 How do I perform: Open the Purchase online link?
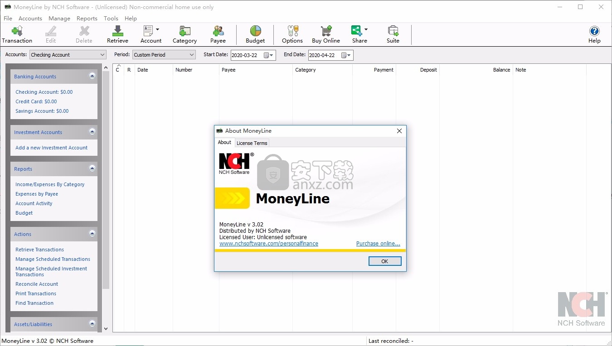[x=378, y=244]
